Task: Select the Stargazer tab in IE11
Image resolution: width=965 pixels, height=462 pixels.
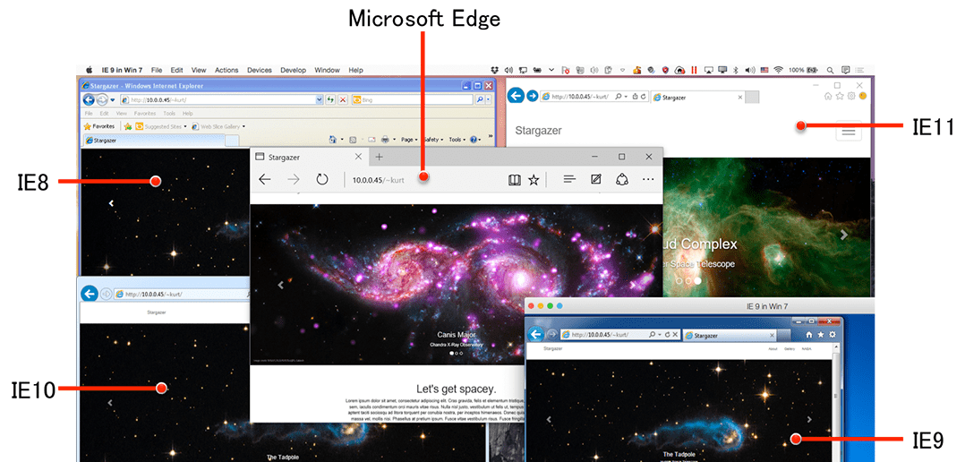Action: pos(698,98)
